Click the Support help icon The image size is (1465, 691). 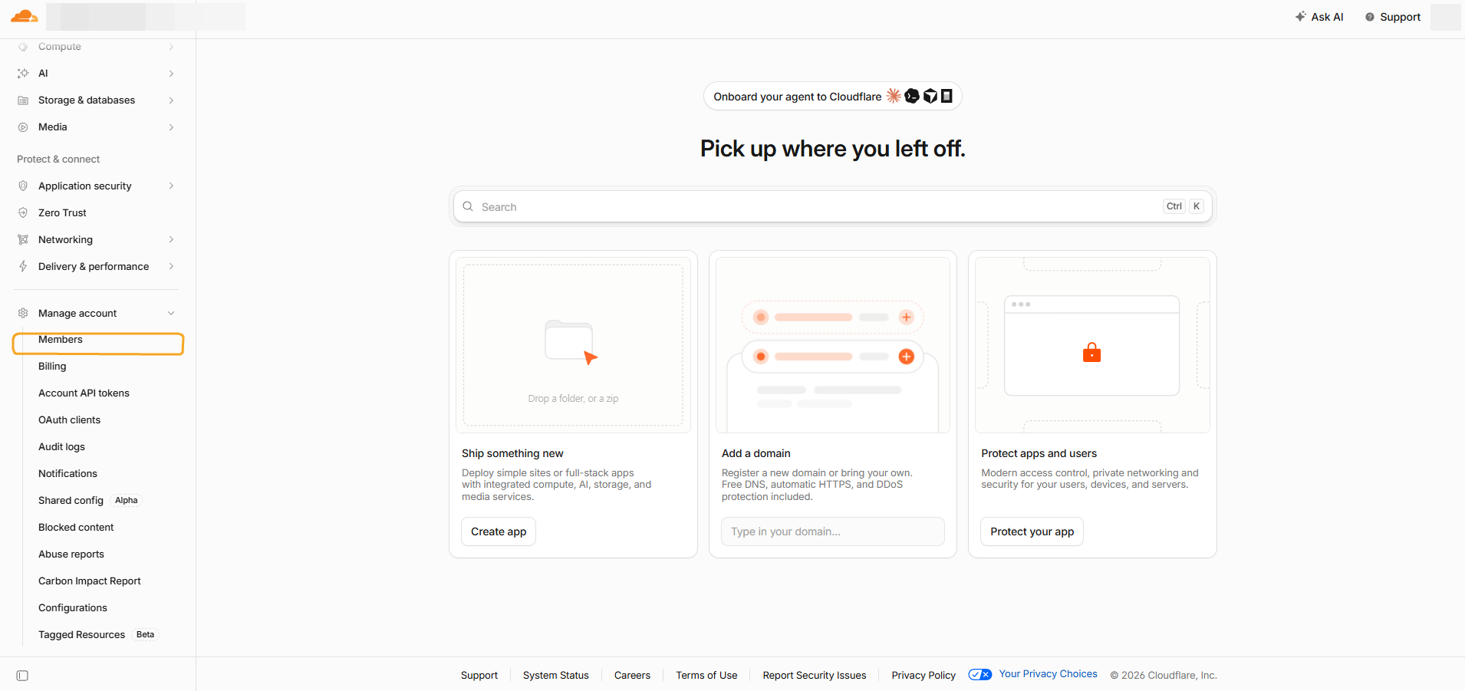[1370, 17]
